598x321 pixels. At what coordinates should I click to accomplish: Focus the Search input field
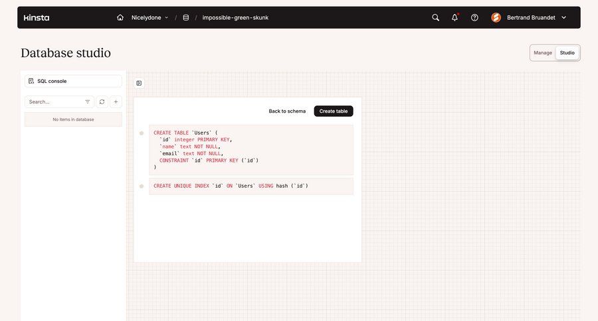pyautogui.click(x=54, y=102)
